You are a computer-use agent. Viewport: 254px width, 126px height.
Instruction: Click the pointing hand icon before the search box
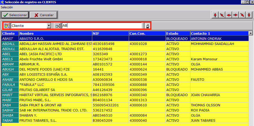coord(58,26)
